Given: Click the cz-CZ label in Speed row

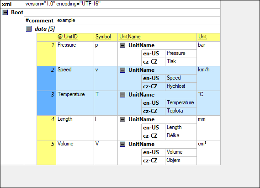Looking at the screenshot, I should (x=153, y=86).
